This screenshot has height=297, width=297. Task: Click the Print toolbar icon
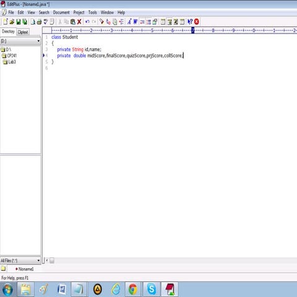(39, 22)
